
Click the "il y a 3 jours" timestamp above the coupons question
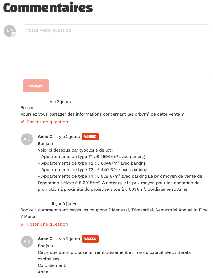pos(64,204)
